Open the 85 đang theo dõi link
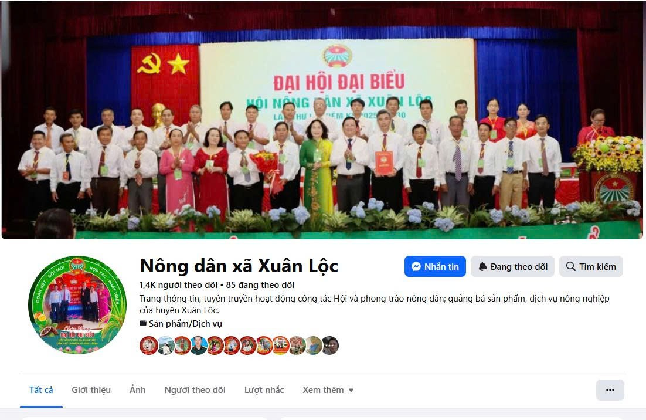Image resolution: width=646 pixels, height=420 pixels. [x=260, y=285]
